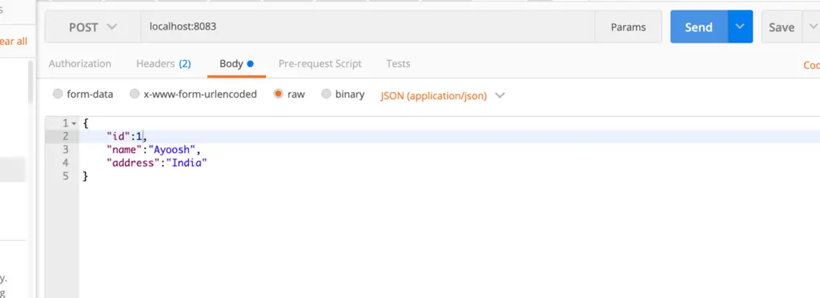Click the "name":"Ayoosh" line
This screenshot has width=820, height=298.
pos(154,150)
